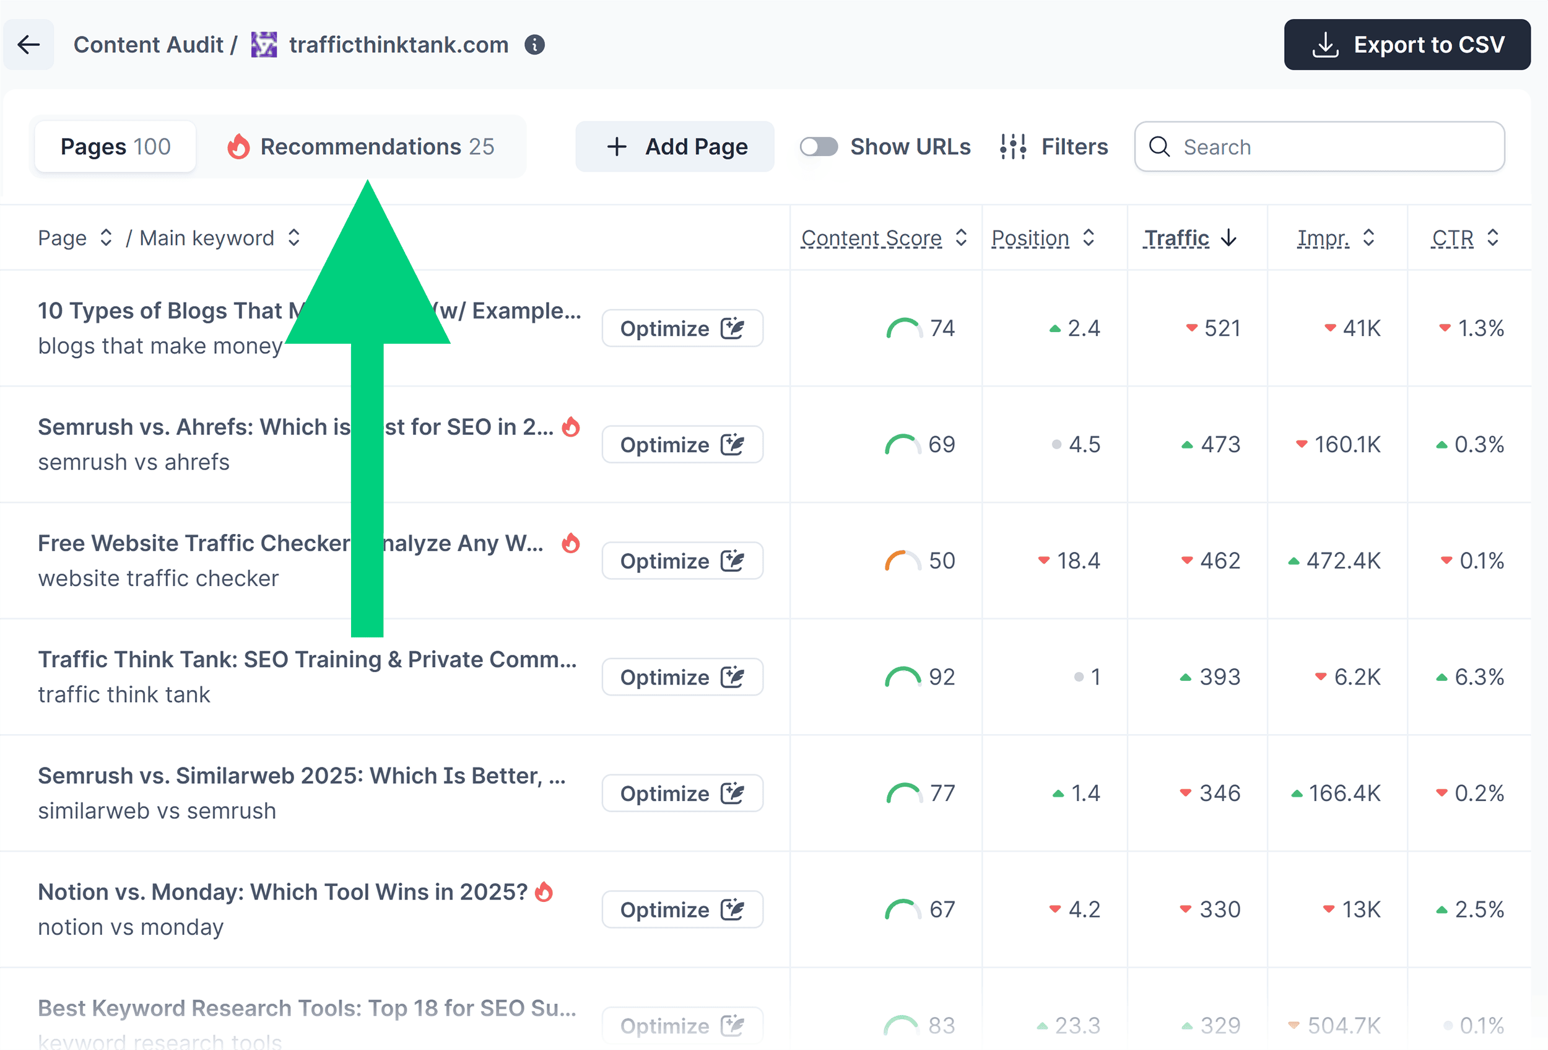Click the content score gauge showing 67
This screenshot has height=1050, width=1548.
pyautogui.click(x=903, y=909)
